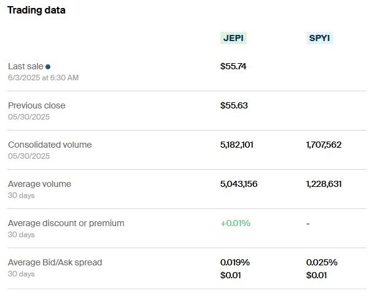This screenshot has height=296, width=372.
Task: Click the Last sale info dot icon
Action: click(48, 67)
